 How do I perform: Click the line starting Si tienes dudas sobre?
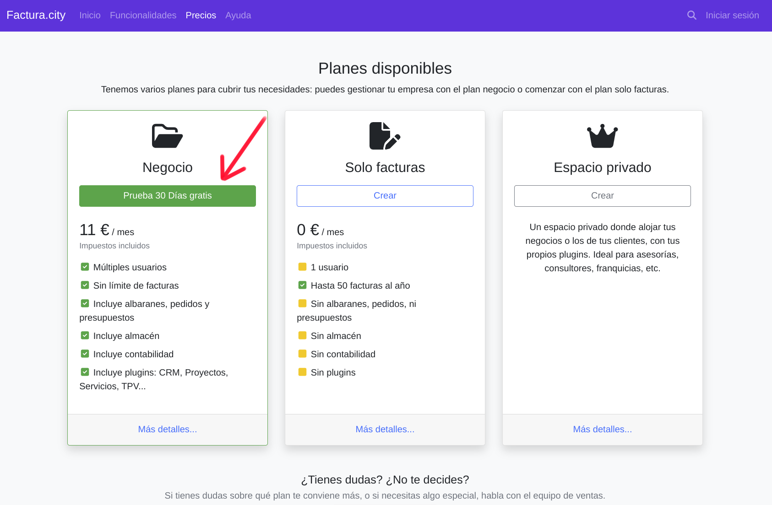385,495
